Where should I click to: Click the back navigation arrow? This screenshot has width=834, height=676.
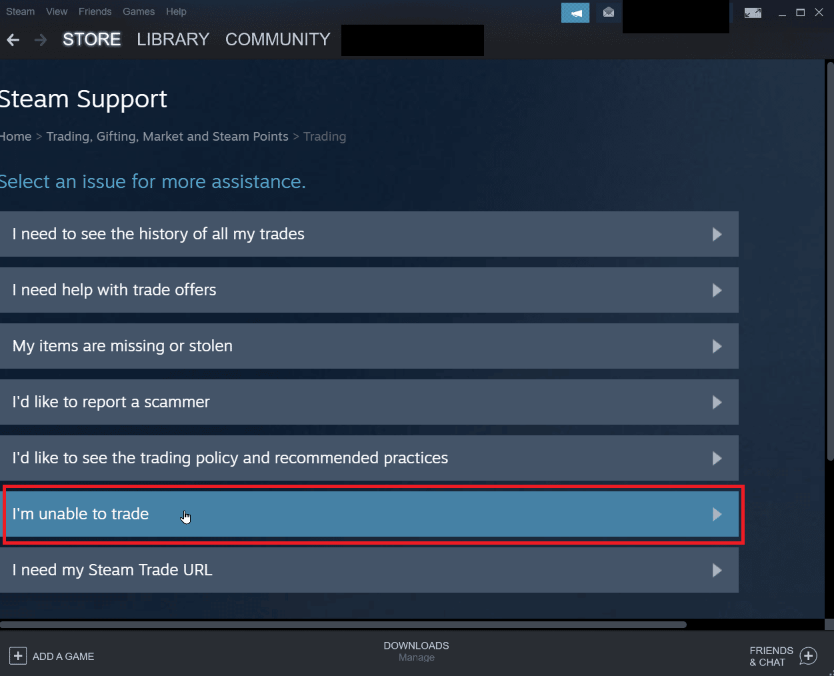coord(13,40)
